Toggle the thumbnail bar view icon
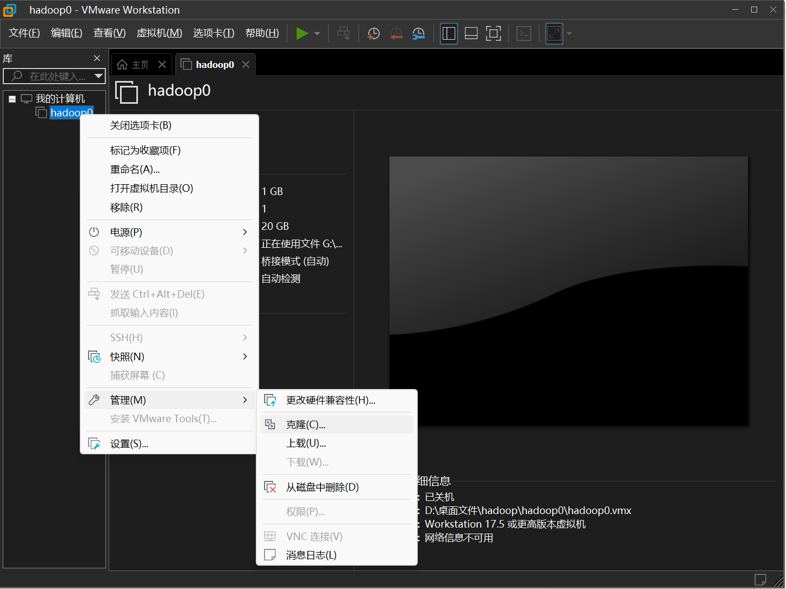 (x=471, y=34)
